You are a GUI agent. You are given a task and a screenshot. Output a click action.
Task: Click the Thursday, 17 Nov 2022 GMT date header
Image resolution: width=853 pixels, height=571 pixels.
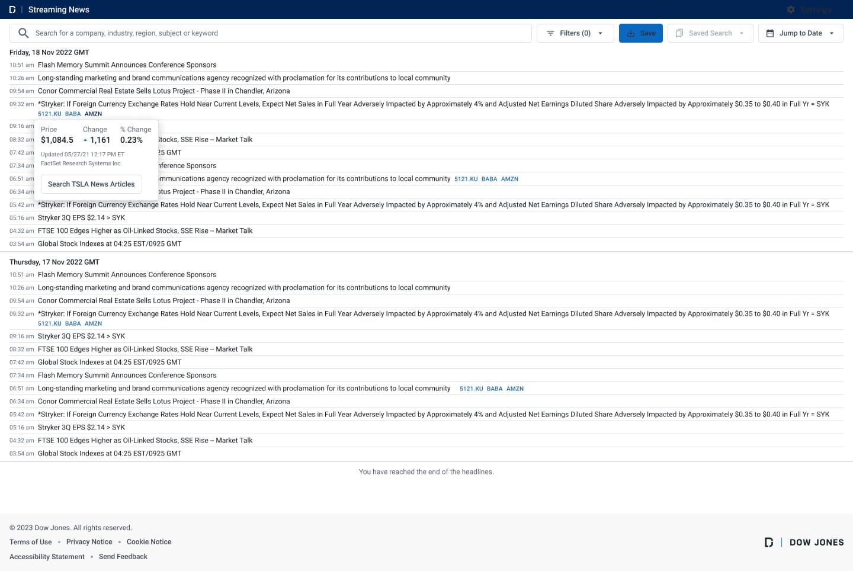(54, 262)
